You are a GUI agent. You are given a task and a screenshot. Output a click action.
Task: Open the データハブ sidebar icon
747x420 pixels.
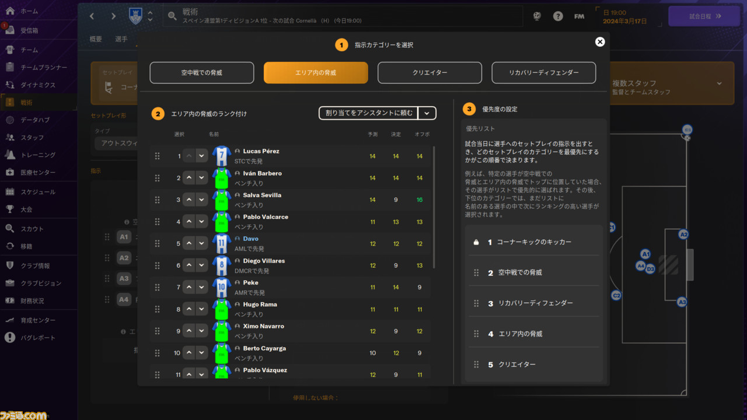pos(10,120)
